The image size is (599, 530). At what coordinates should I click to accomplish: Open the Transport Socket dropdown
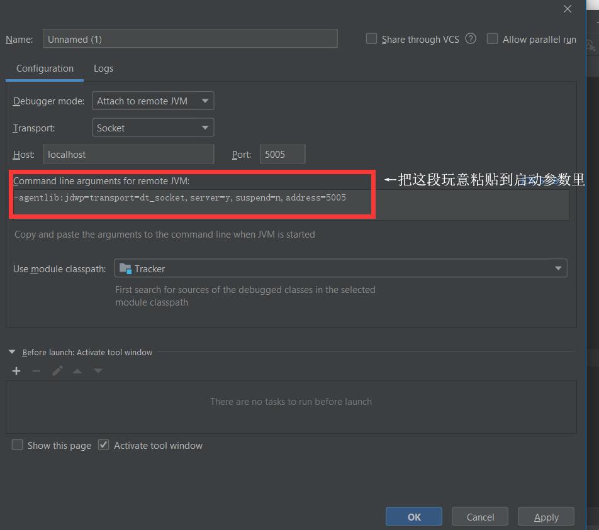tap(153, 128)
